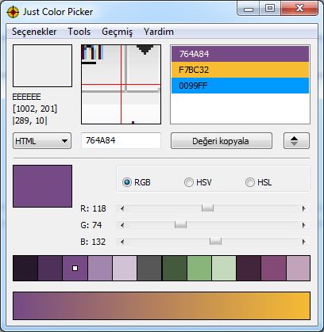Click the left arrow of the B slider
The width and height of the screenshot is (324, 332).
click(x=122, y=242)
